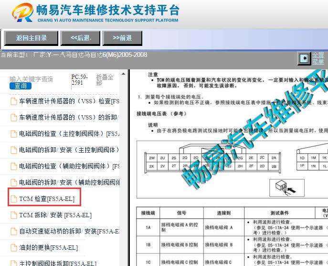This screenshot has width=328, height=266.
Task: Click the 1B terminal cell
Action: point(148,244)
